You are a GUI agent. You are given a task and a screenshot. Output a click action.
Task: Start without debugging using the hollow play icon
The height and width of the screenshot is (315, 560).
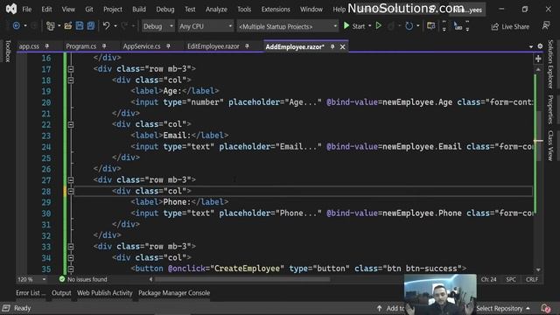(x=379, y=25)
